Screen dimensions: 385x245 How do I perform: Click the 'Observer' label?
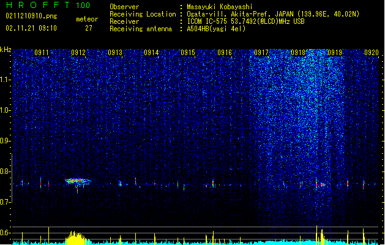[x=124, y=7]
